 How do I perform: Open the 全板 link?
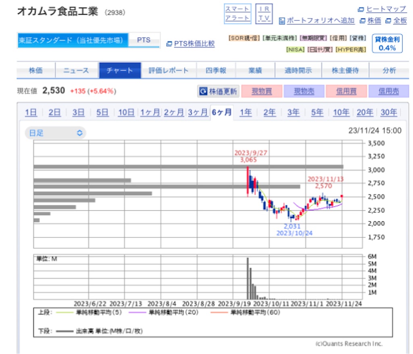pyautogui.click(x=400, y=21)
